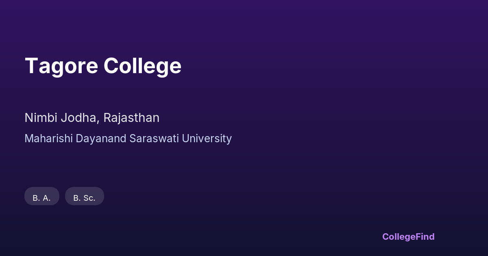Image resolution: width=488 pixels, height=256 pixels.
Task: Click the Nimbi Jodha, Rajasthan location line
Action: (92, 118)
